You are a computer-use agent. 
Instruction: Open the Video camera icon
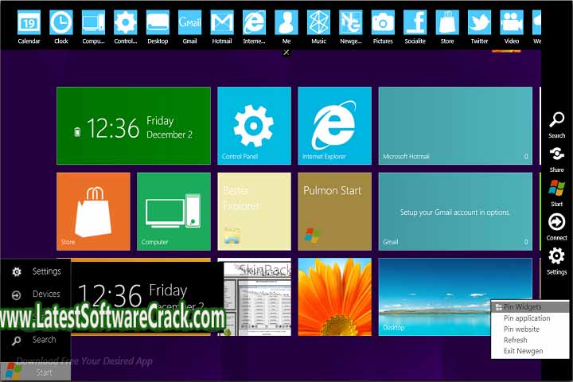click(512, 22)
